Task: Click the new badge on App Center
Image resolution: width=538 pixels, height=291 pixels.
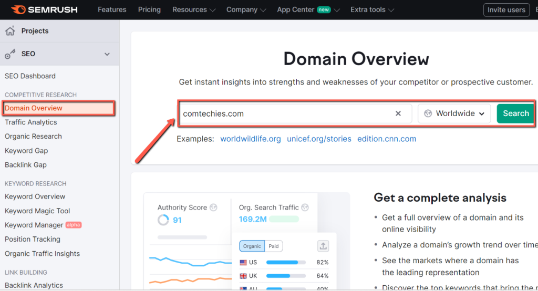Action: coord(324,9)
